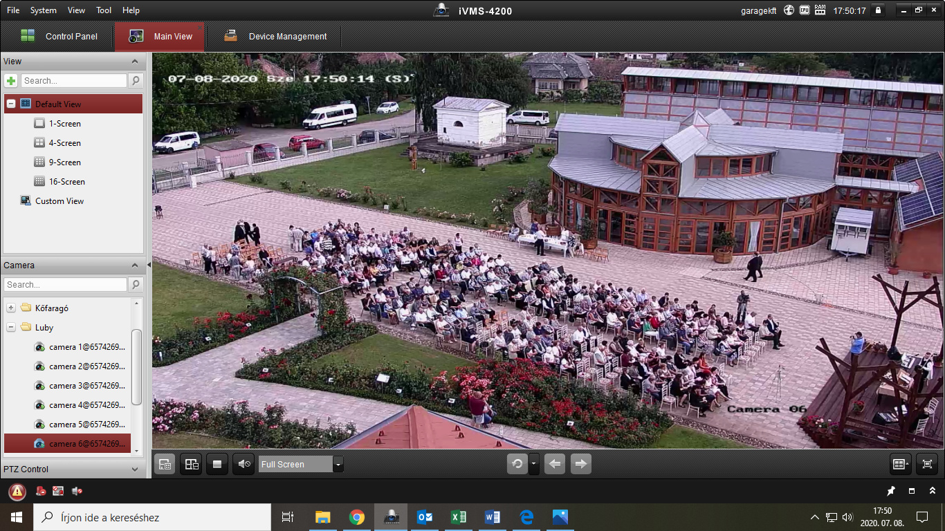
Task: Click the View search magnifier button
Action: [x=136, y=81]
